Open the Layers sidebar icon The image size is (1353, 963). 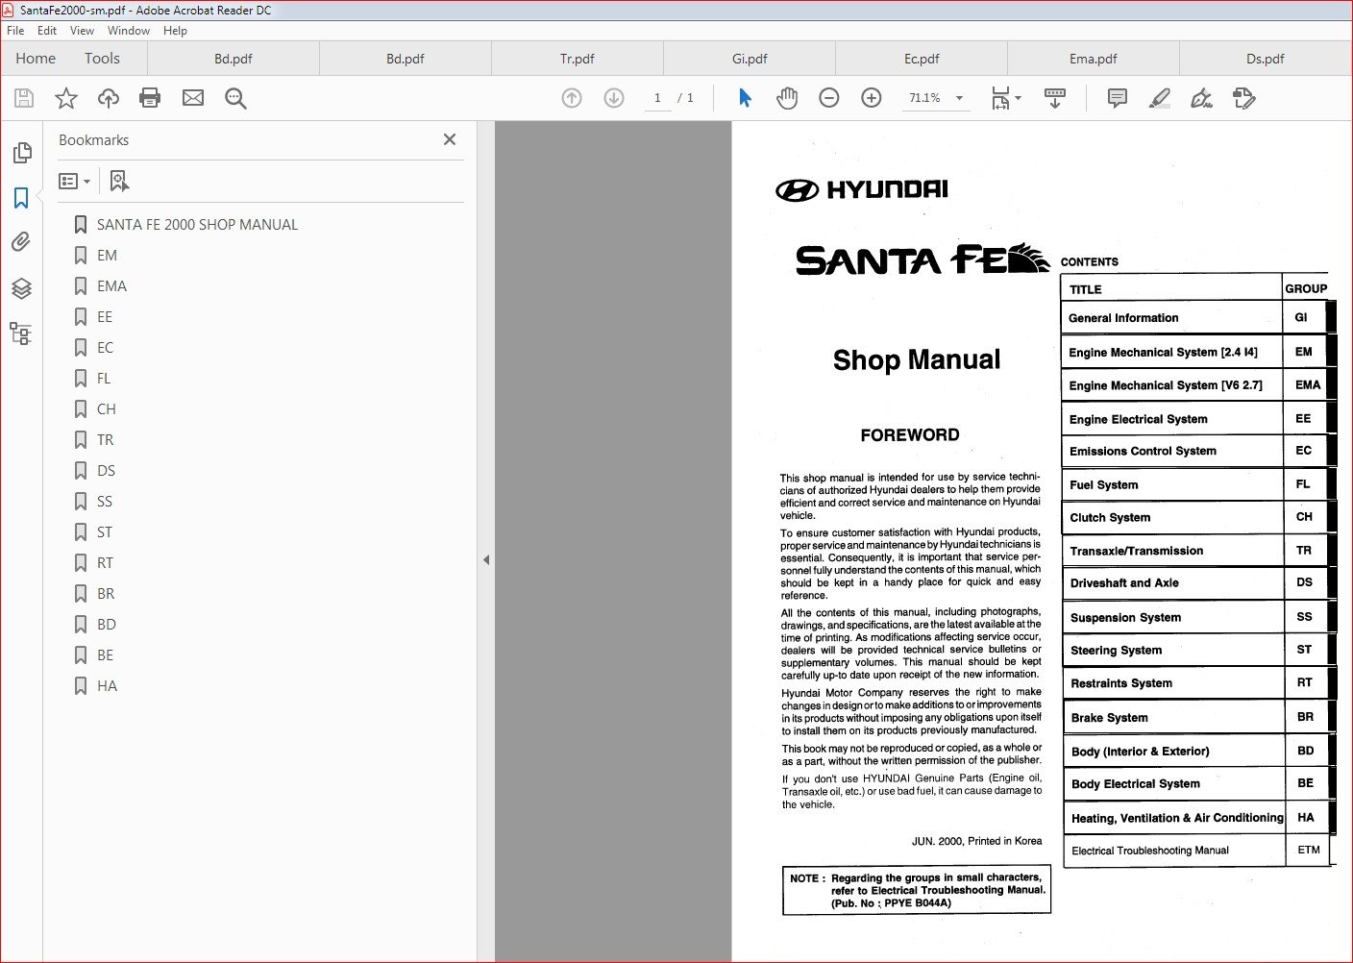21,288
